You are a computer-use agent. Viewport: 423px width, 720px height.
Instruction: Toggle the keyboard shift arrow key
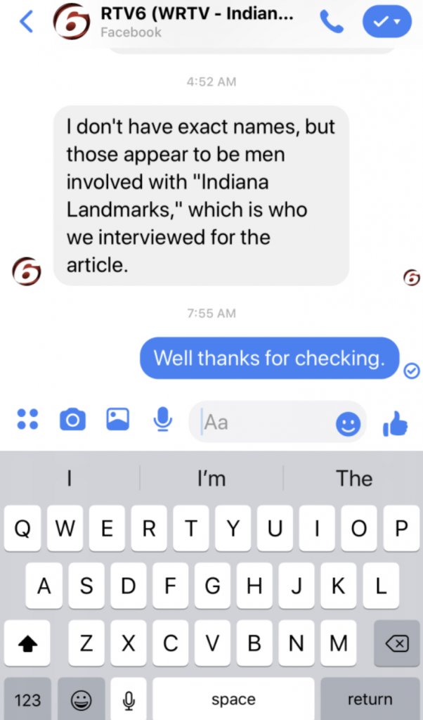coord(27,643)
